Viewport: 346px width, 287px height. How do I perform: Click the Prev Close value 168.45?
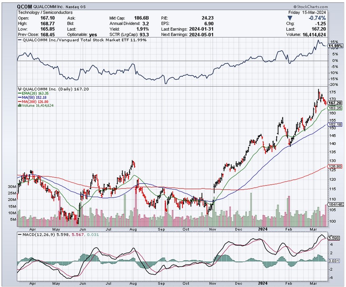[x=48, y=35]
